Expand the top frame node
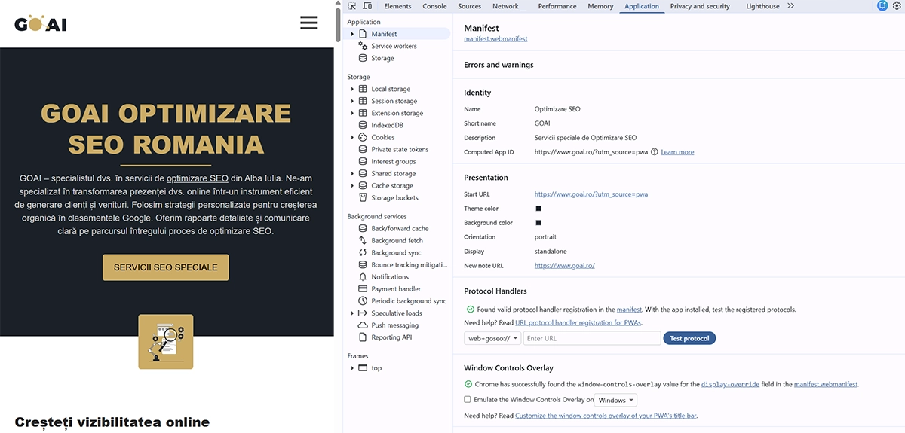The image size is (905, 433). pyautogui.click(x=352, y=367)
